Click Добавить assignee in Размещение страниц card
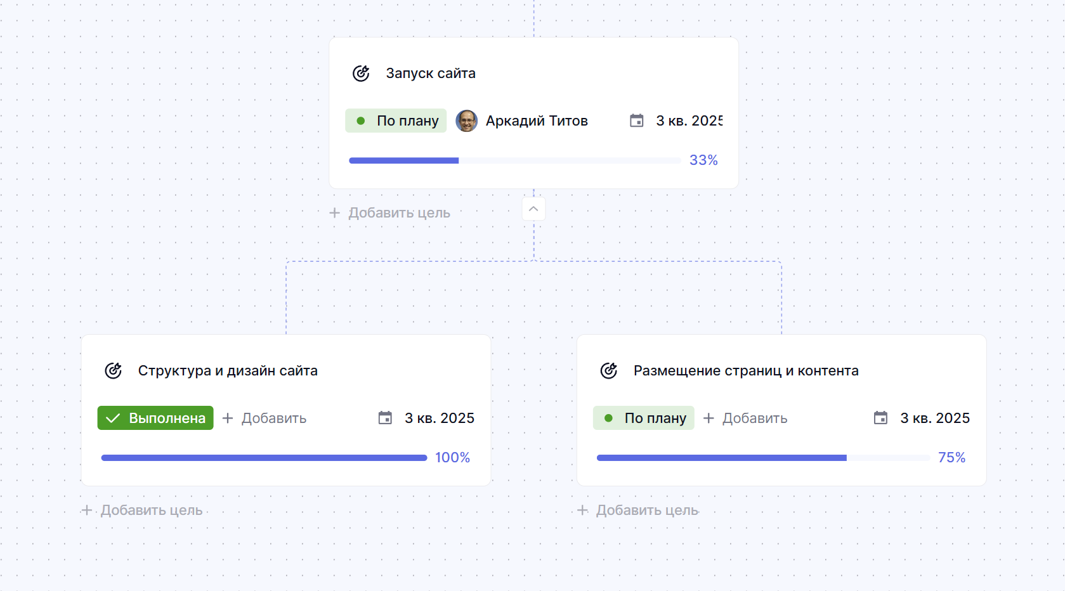1065x591 pixels. pos(745,418)
